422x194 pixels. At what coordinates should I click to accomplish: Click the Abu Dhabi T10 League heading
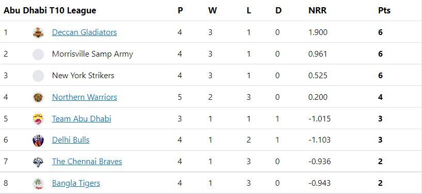[50, 10]
